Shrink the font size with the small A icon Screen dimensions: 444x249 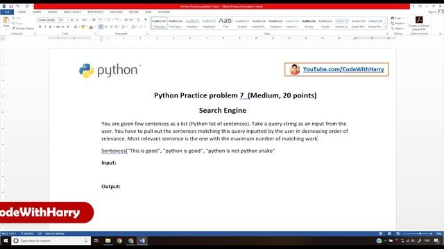tap(77, 20)
